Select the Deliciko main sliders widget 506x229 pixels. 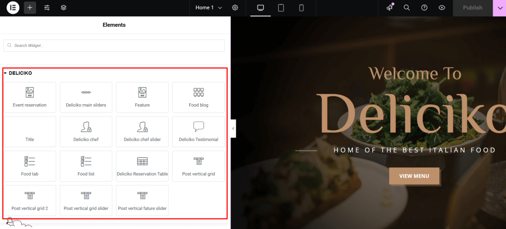coord(86,97)
